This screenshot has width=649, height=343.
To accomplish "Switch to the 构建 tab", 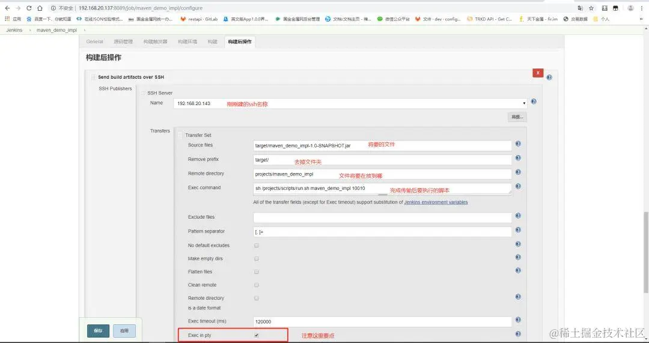I will 212,42.
